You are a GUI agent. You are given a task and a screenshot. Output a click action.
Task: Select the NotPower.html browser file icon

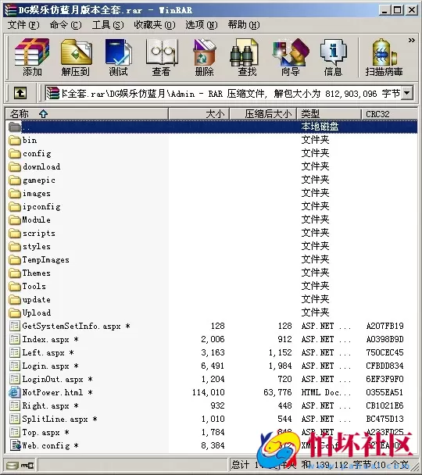point(15,393)
